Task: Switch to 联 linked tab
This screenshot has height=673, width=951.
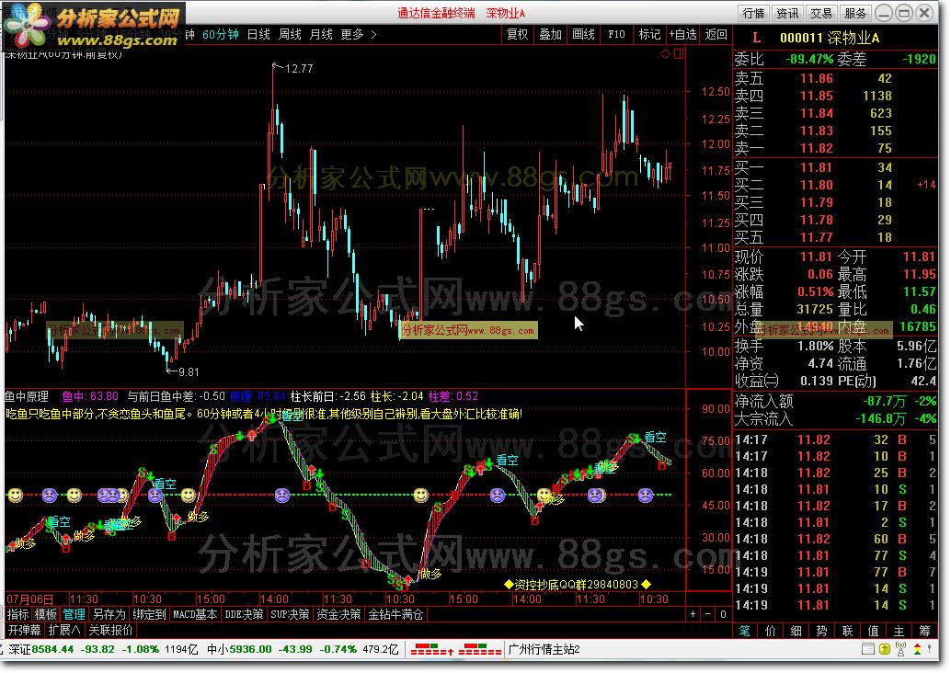Action: coord(848,631)
